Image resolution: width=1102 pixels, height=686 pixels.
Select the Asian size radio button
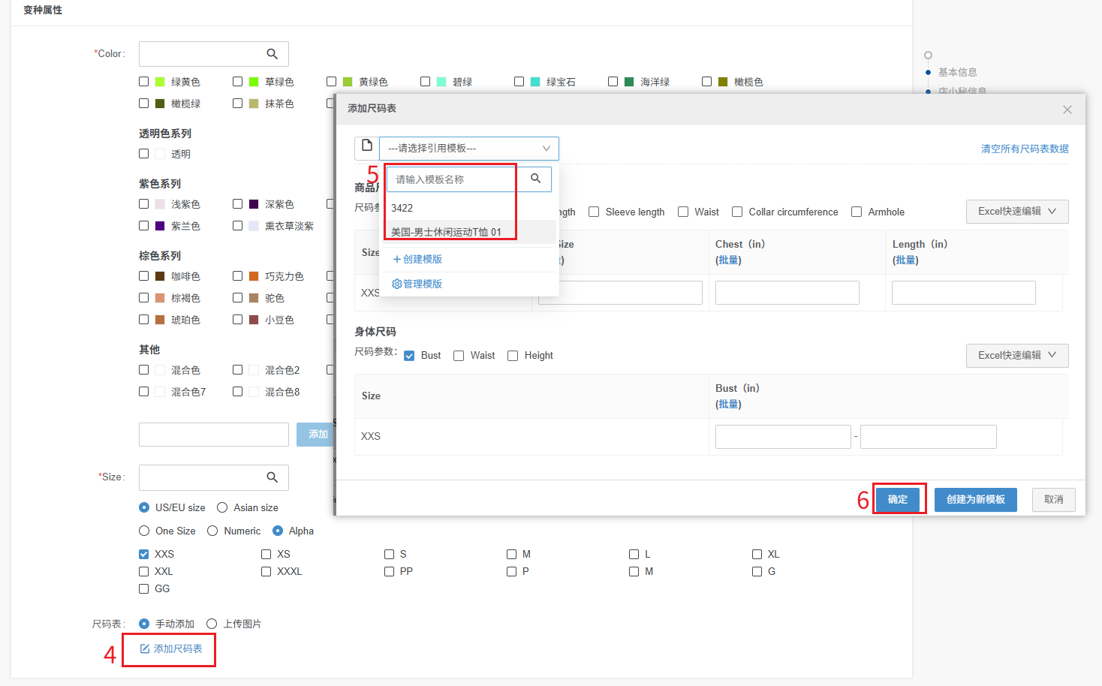click(x=222, y=508)
